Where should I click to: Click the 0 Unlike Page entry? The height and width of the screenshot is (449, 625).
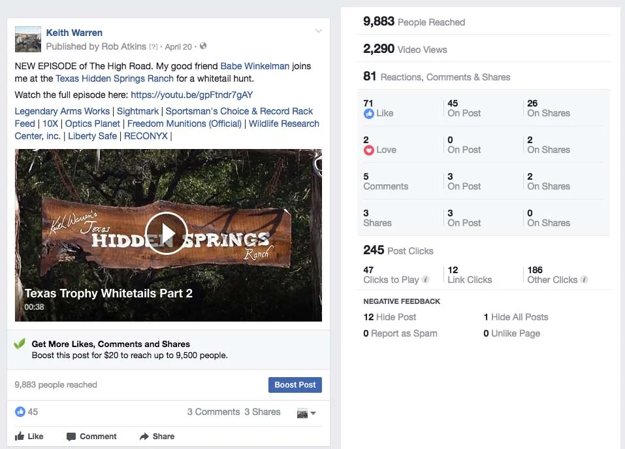coord(512,333)
